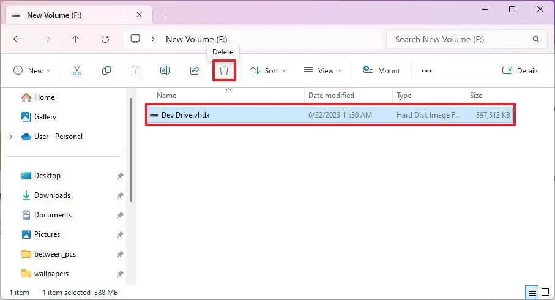
Task: Mount the selected disk image
Action: pos(381,71)
